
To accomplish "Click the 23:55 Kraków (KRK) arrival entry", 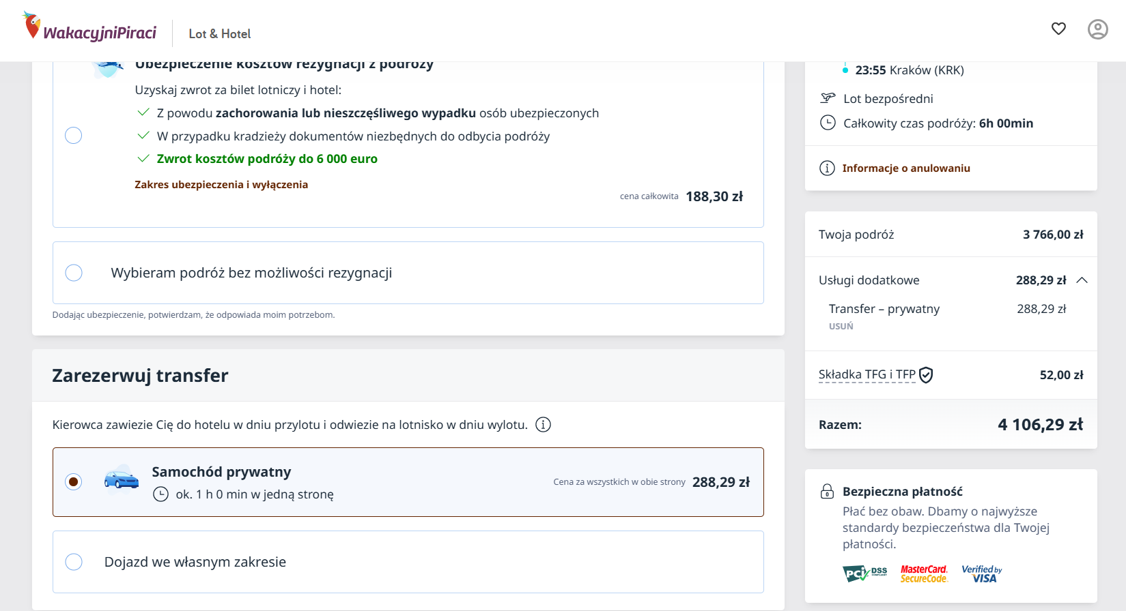I will 910,70.
